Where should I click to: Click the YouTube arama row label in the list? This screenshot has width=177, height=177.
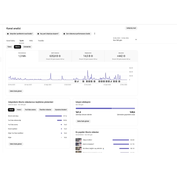click(x=13, y=125)
